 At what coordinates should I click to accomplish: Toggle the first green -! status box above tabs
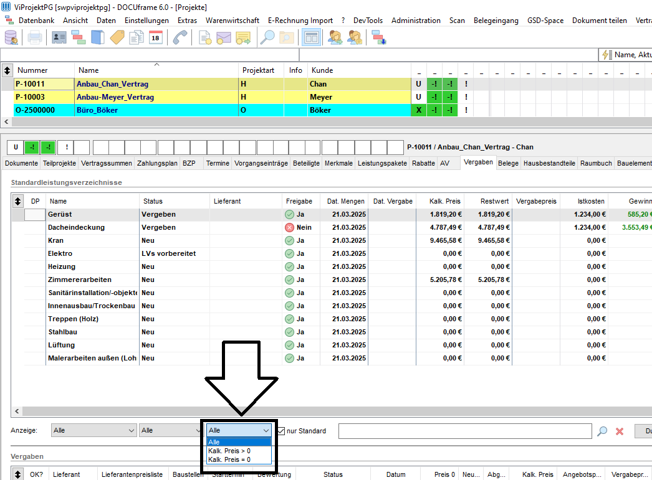32,147
